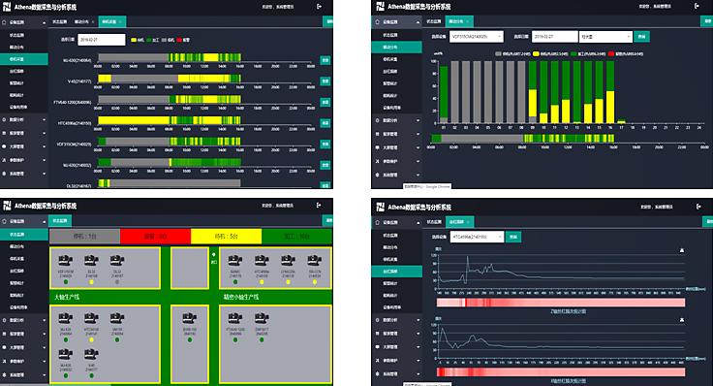Close active tab via x in line chart window

(468, 222)
